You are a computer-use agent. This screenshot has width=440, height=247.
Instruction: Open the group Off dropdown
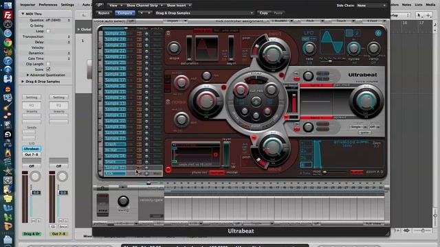[374, 127]
